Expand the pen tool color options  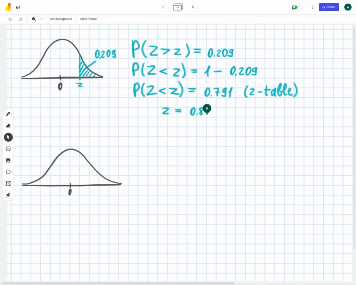coord(11,114)
